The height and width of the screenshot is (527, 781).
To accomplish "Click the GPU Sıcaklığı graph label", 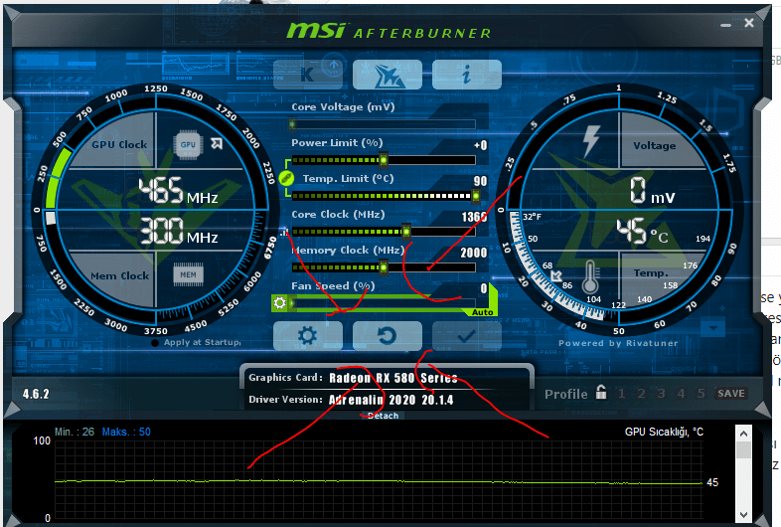I will point(664,432).
